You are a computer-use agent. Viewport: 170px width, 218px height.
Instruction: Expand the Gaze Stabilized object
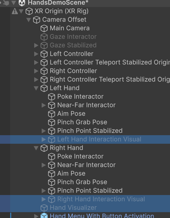(x=36, y=45)
